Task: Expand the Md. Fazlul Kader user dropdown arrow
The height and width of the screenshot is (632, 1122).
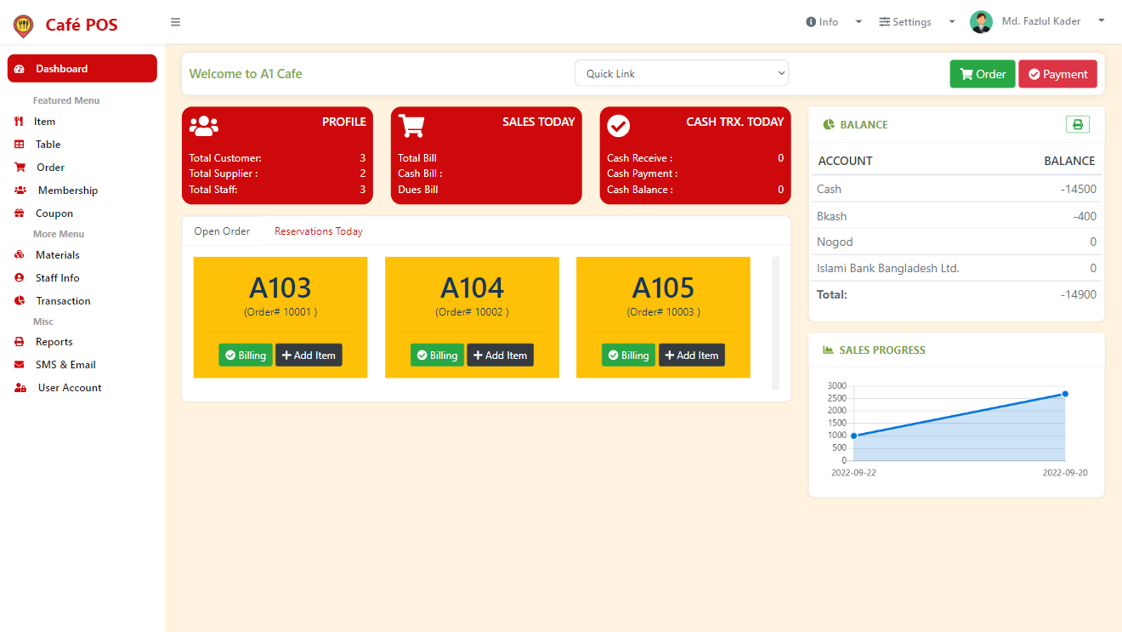Action: click(x=1102, y=21)
